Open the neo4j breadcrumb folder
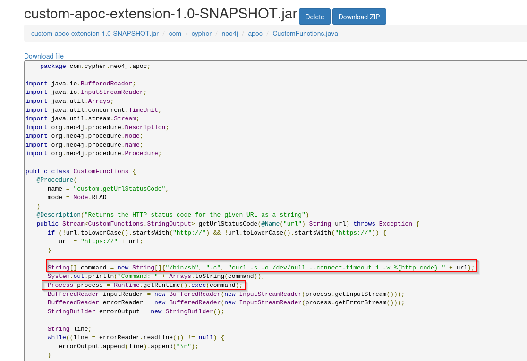Screen dimensions: 527x361 [230, 34]
